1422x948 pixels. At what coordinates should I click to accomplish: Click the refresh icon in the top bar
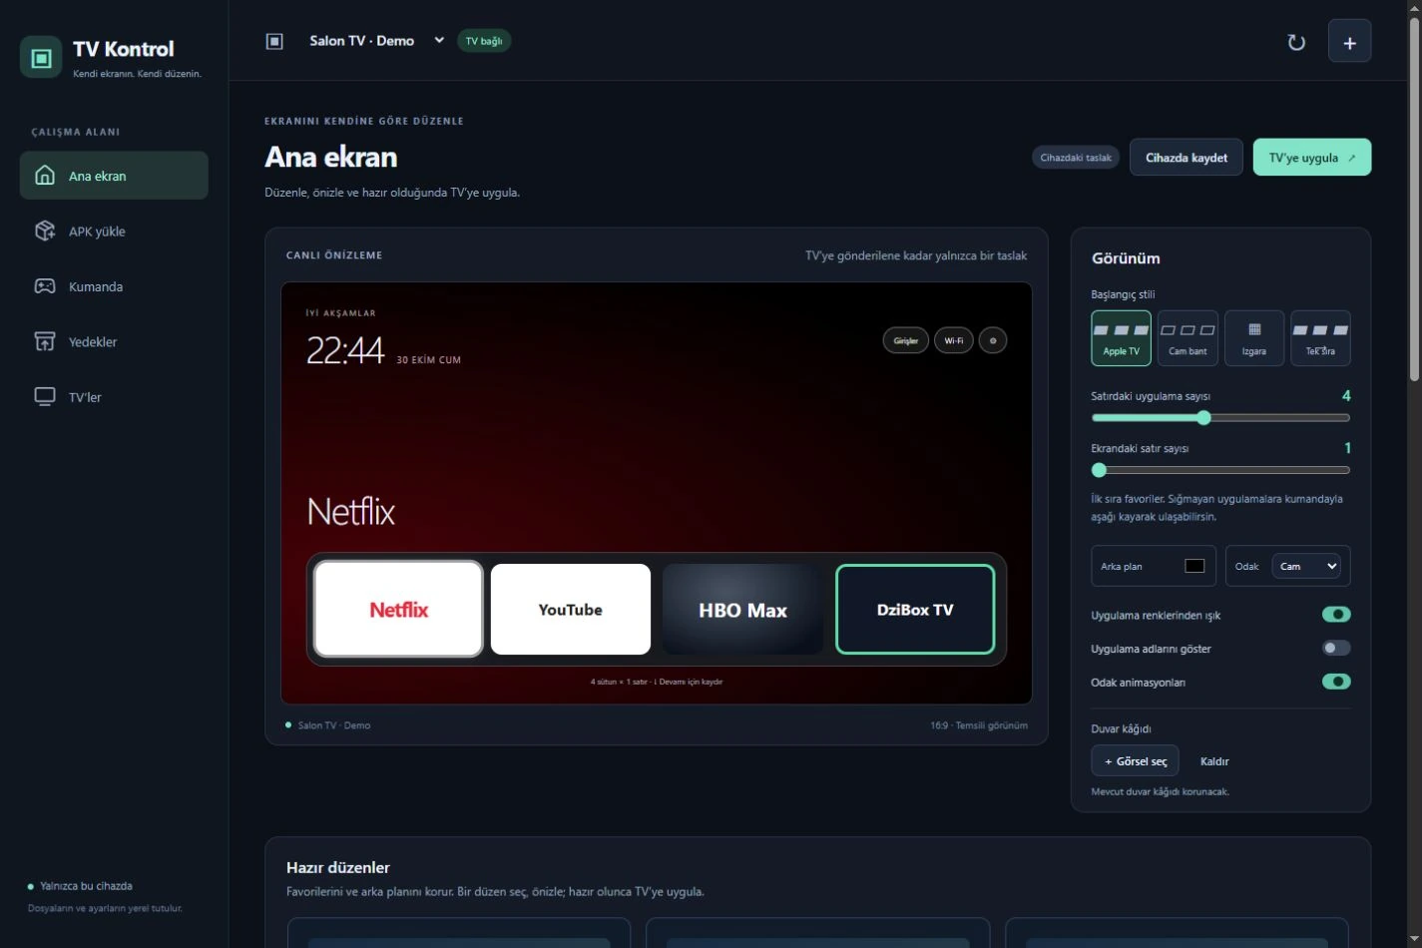coord(1296,42)
